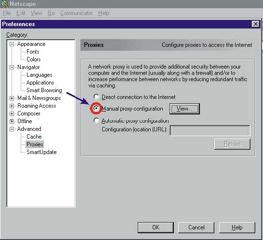Open the Go menu
Image resolution: width=263 pixels, height=240 pixels.
51,13
